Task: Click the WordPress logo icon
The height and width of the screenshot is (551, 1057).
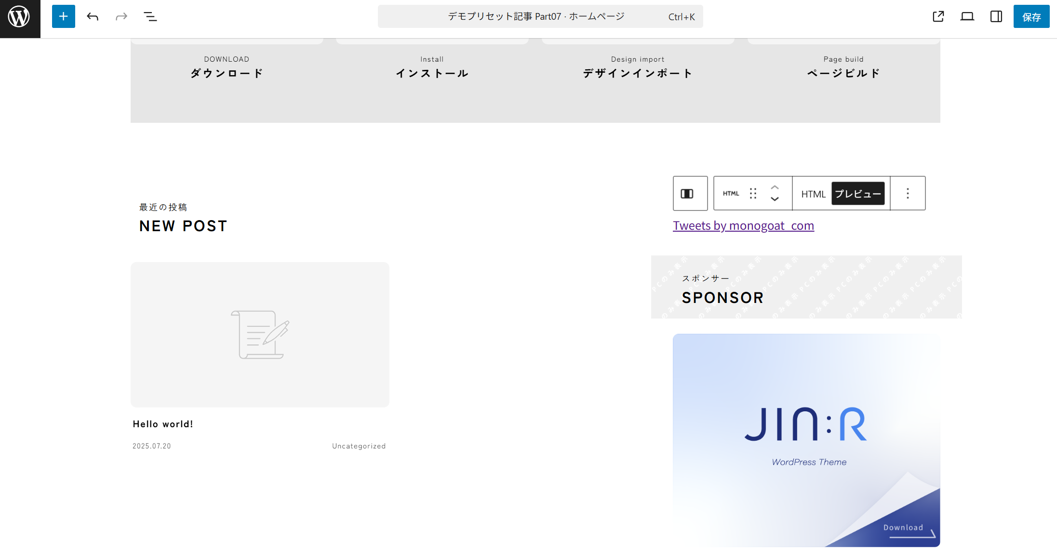Action: pyautogui.click(x=20, y=17)
